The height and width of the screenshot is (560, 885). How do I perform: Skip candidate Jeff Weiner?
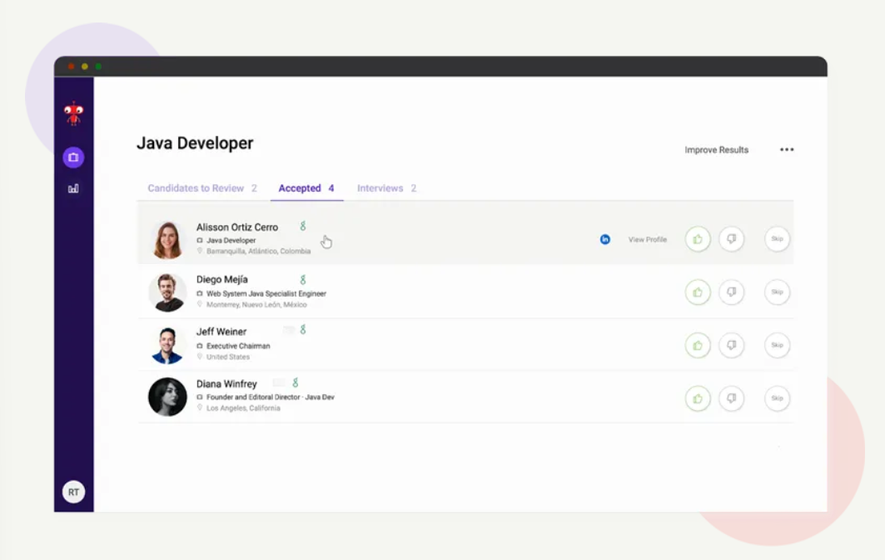coord(777,345)
